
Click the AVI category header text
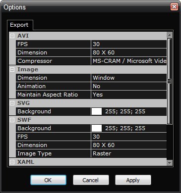coord(23,36)
